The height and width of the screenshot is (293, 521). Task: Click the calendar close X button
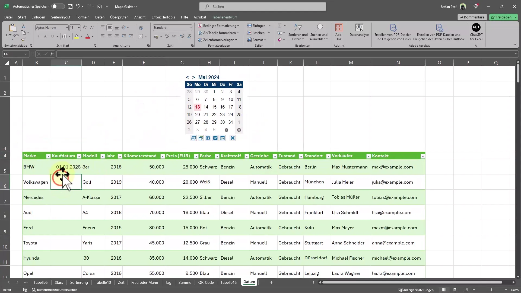click(x=233, y=138)
